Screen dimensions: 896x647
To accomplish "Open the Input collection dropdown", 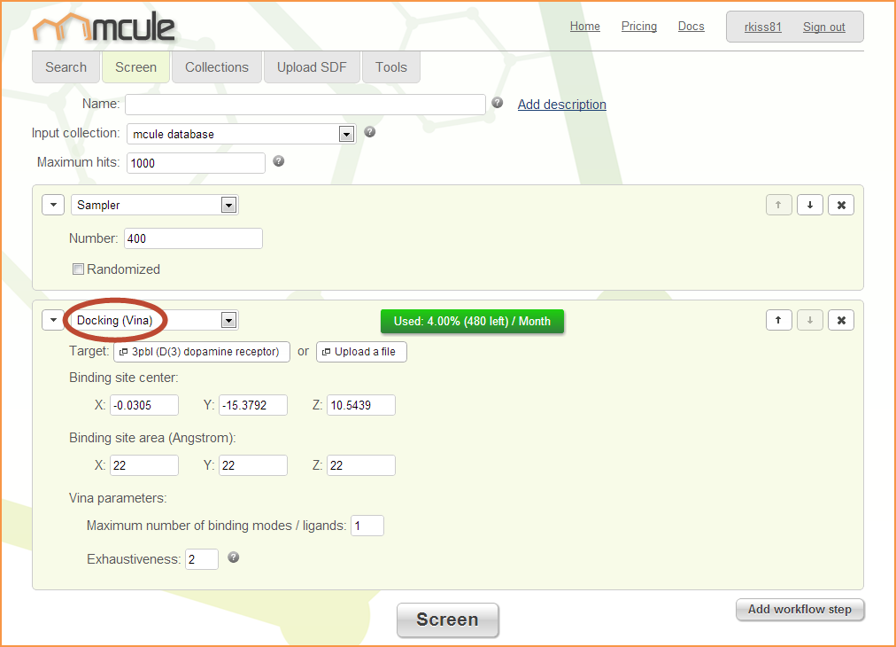I will click(x=346, y=134).
